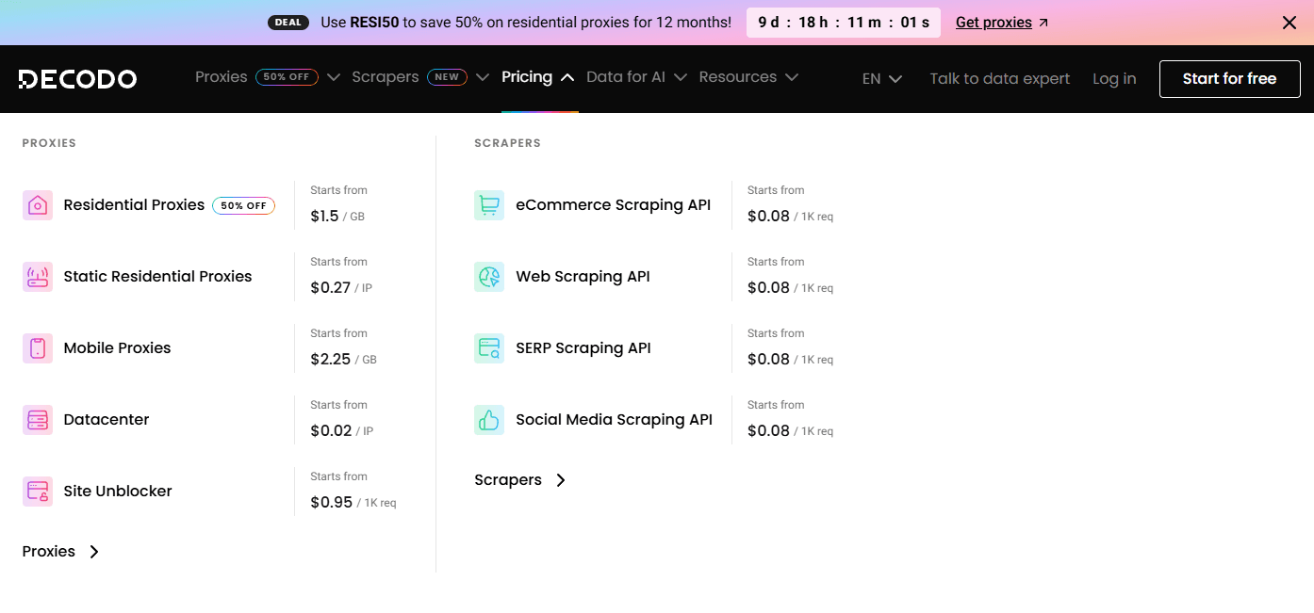Click the all Scrapers link at bottom
The image size is (1314, 613).
(x=508, y=480)
